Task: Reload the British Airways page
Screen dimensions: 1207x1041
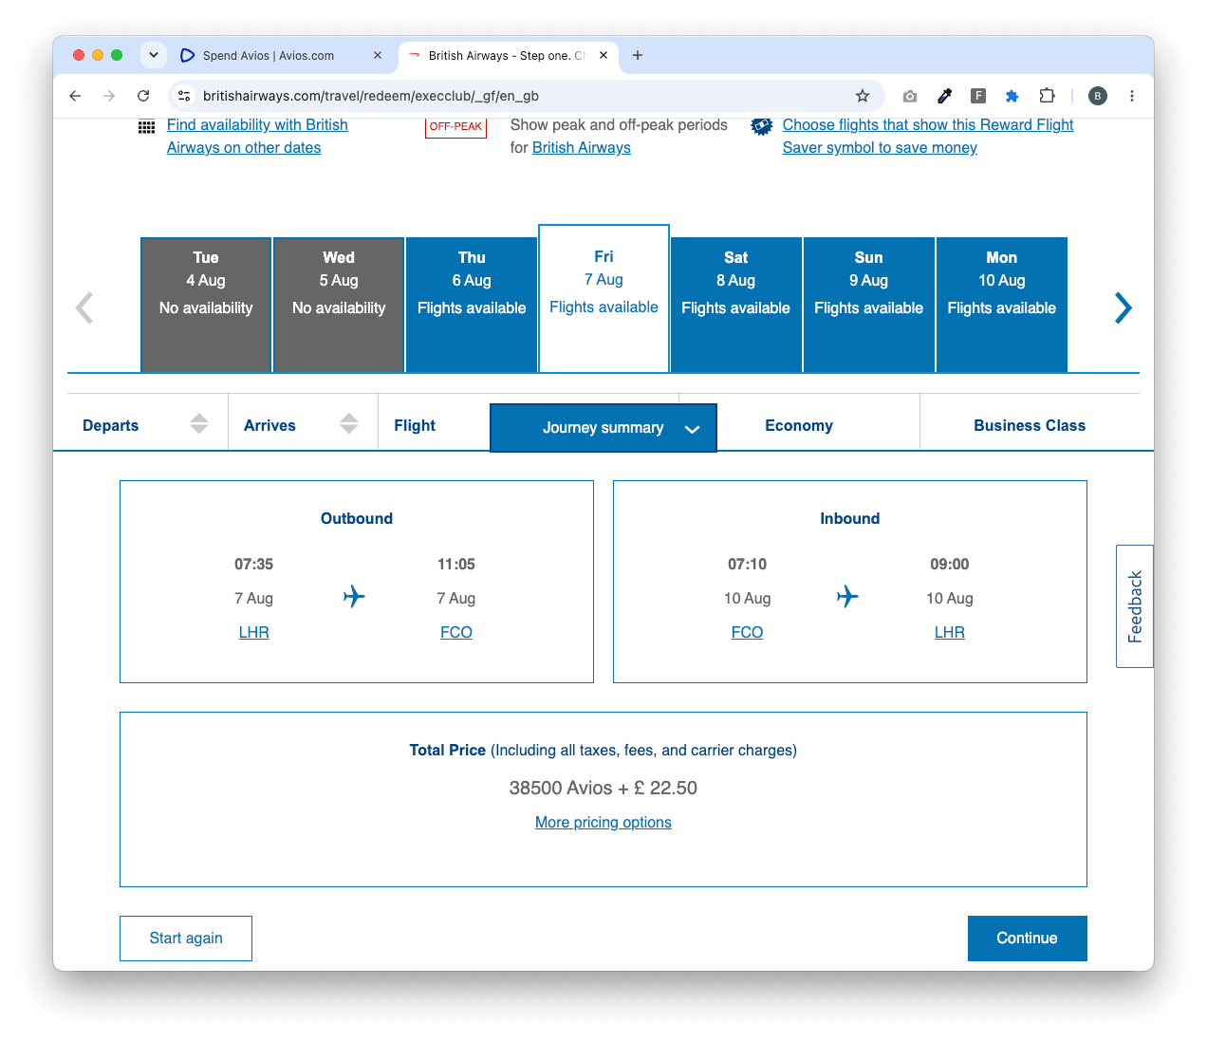Action: [143, 96]
